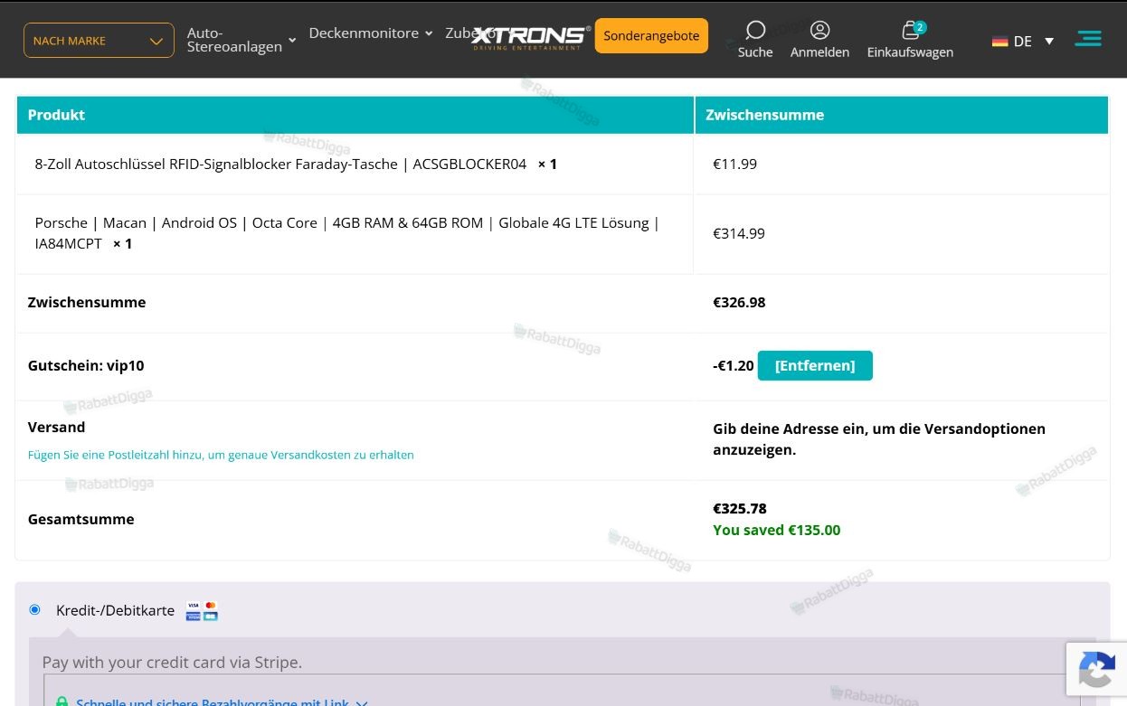
Task: Click the €325.78 total amount
Action: click(x=740, y=508)
